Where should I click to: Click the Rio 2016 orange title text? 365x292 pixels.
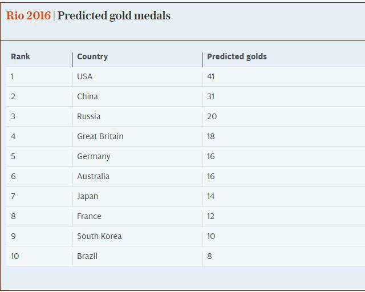[x=28, y=15]
